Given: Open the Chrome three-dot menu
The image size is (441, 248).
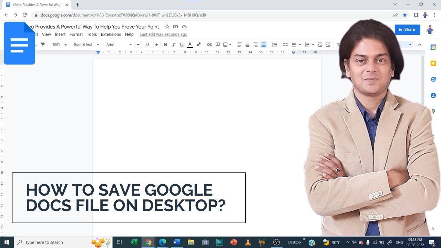Looking at the screenshot, I should tap(434, 15).
